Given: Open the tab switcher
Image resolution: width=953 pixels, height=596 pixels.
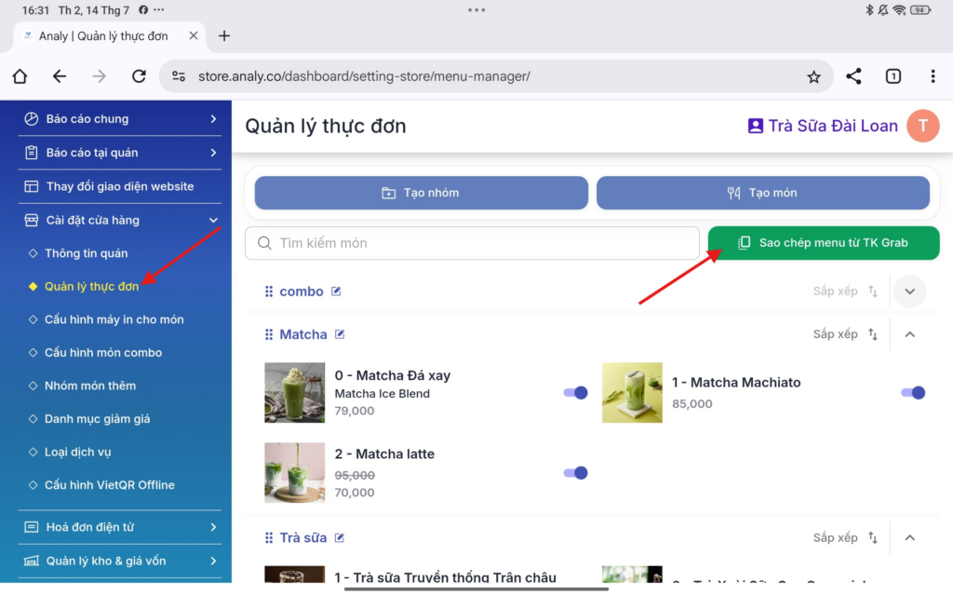Looking at the screenshot, I should pos(893,76).
